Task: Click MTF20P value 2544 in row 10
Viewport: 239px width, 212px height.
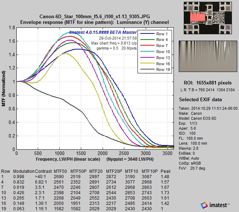Action: pos(111,193)
